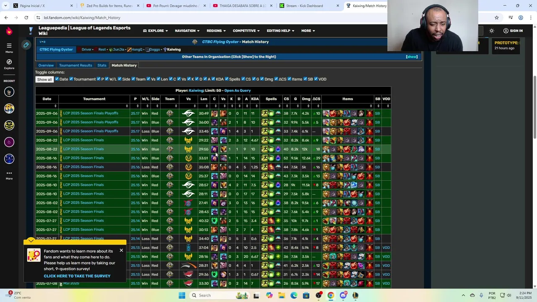Screen dimensions: 537x302
Task: Click the CTBC Flying Oyster logo in navbox title
Action: pyautogui.click(x=195, y=42)
